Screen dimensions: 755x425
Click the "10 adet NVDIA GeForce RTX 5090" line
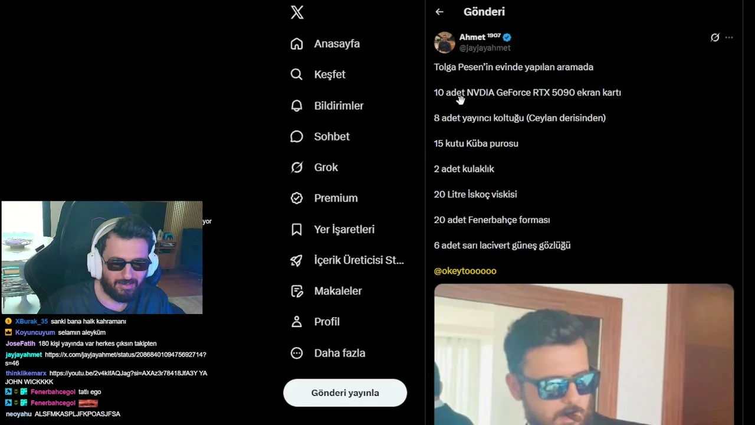pyautogui.click(x=527, y=93)
